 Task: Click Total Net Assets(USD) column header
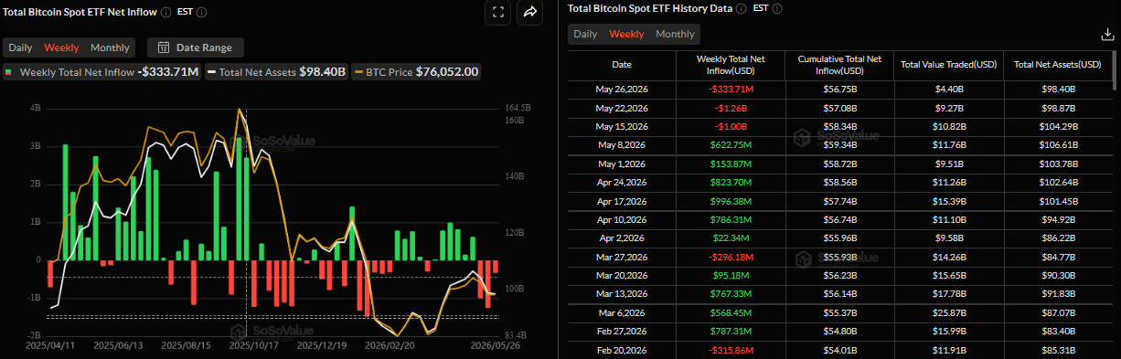click(1058, 65)
